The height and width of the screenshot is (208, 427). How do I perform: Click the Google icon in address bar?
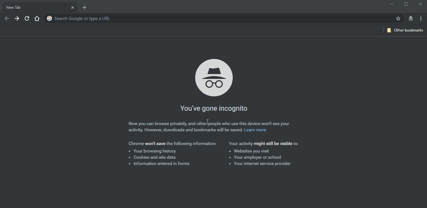click(x=49, y=18)
